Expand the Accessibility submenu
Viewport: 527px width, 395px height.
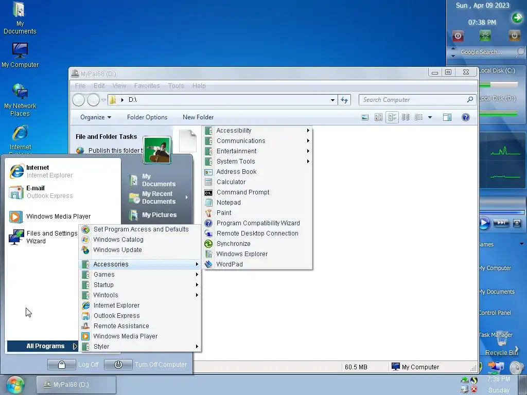[257, 130]
